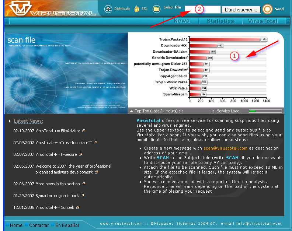Click the orange Send circle icon
The width and height of the screenshot is (292, 231).
[x=267, y=9]
